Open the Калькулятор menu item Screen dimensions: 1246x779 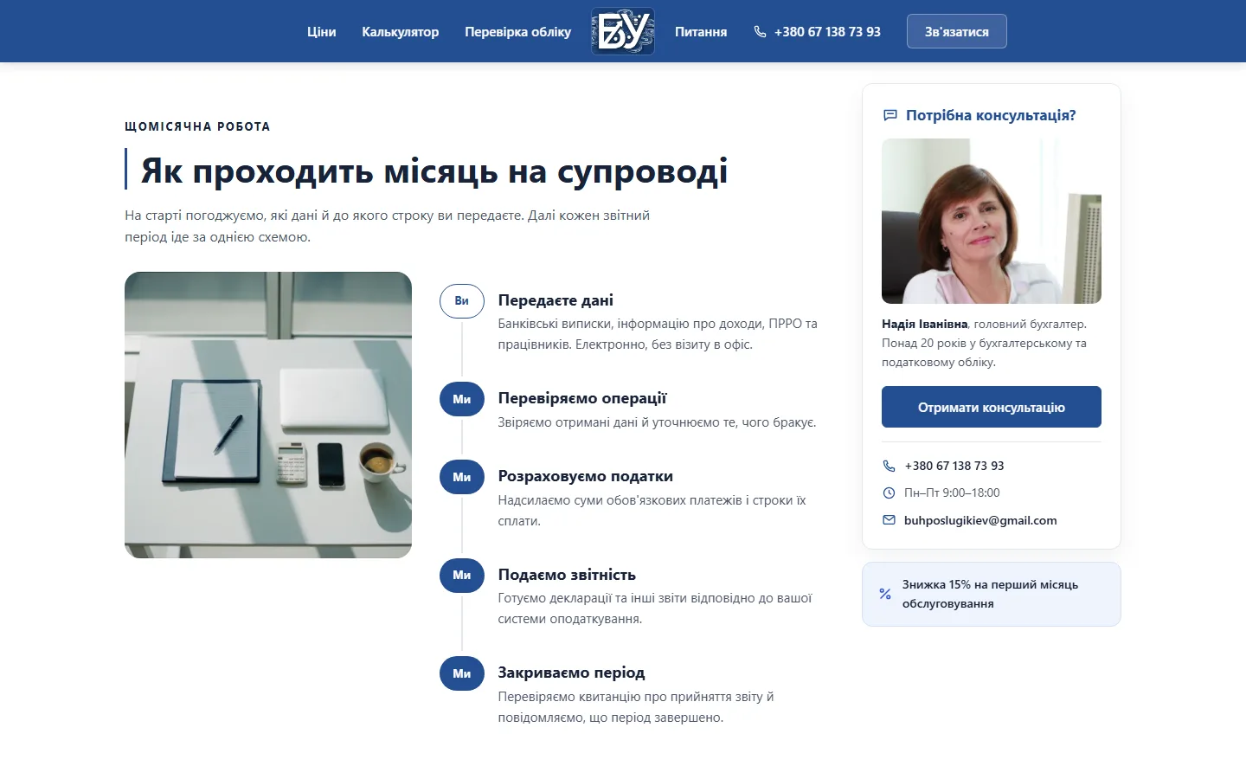click(x=401, y=31)
